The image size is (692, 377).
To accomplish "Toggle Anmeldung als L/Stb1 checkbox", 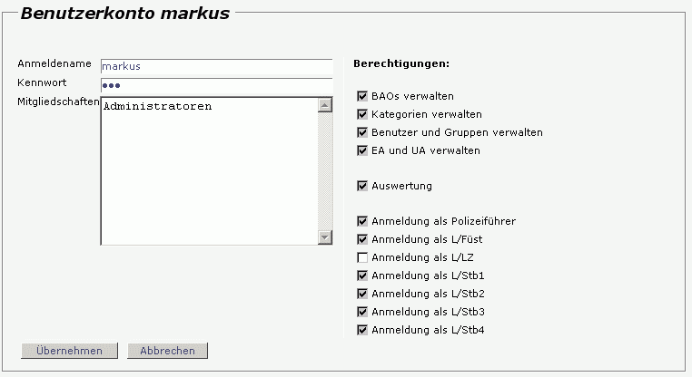I will coord(362,275).
